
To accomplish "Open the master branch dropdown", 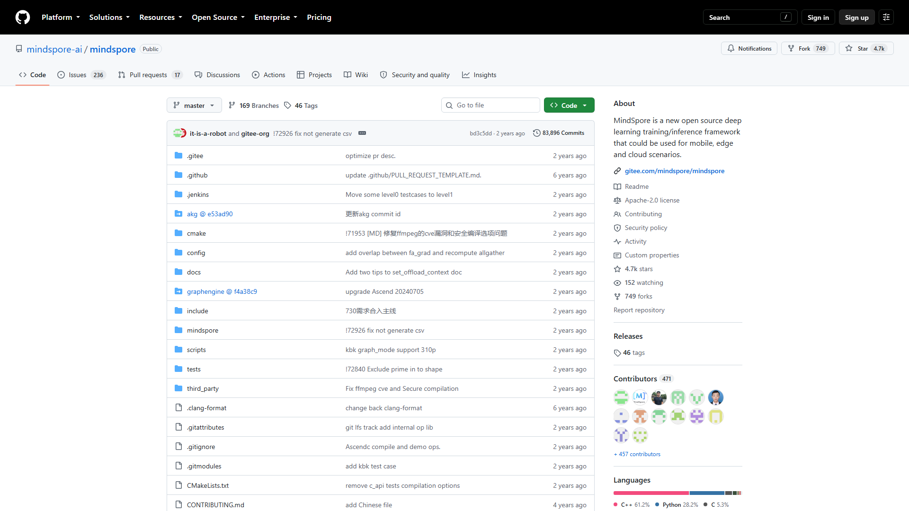I will click(x=194, y=105).
